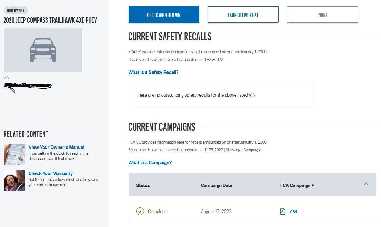Follow the Check Your Warranty link
The image size is (381, 227).
51,173
